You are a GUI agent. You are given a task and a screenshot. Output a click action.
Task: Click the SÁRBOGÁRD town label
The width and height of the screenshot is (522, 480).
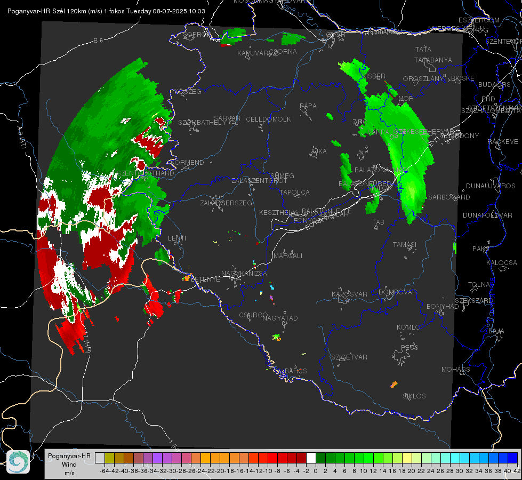(x=449, y=197)
